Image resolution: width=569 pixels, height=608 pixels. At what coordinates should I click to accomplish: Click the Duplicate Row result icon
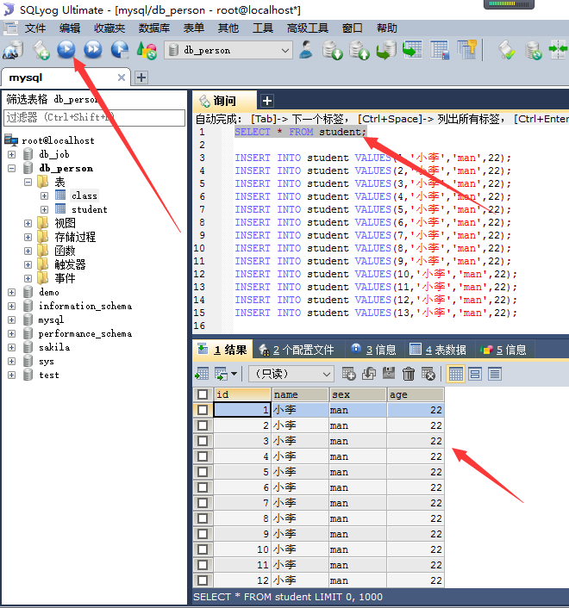coord(369,374)
